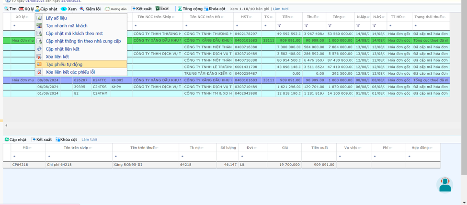Click Cập nhật mã khách theo mst
Screen dimensions: 467x205
pyautogui.click(x=74, y=34)
